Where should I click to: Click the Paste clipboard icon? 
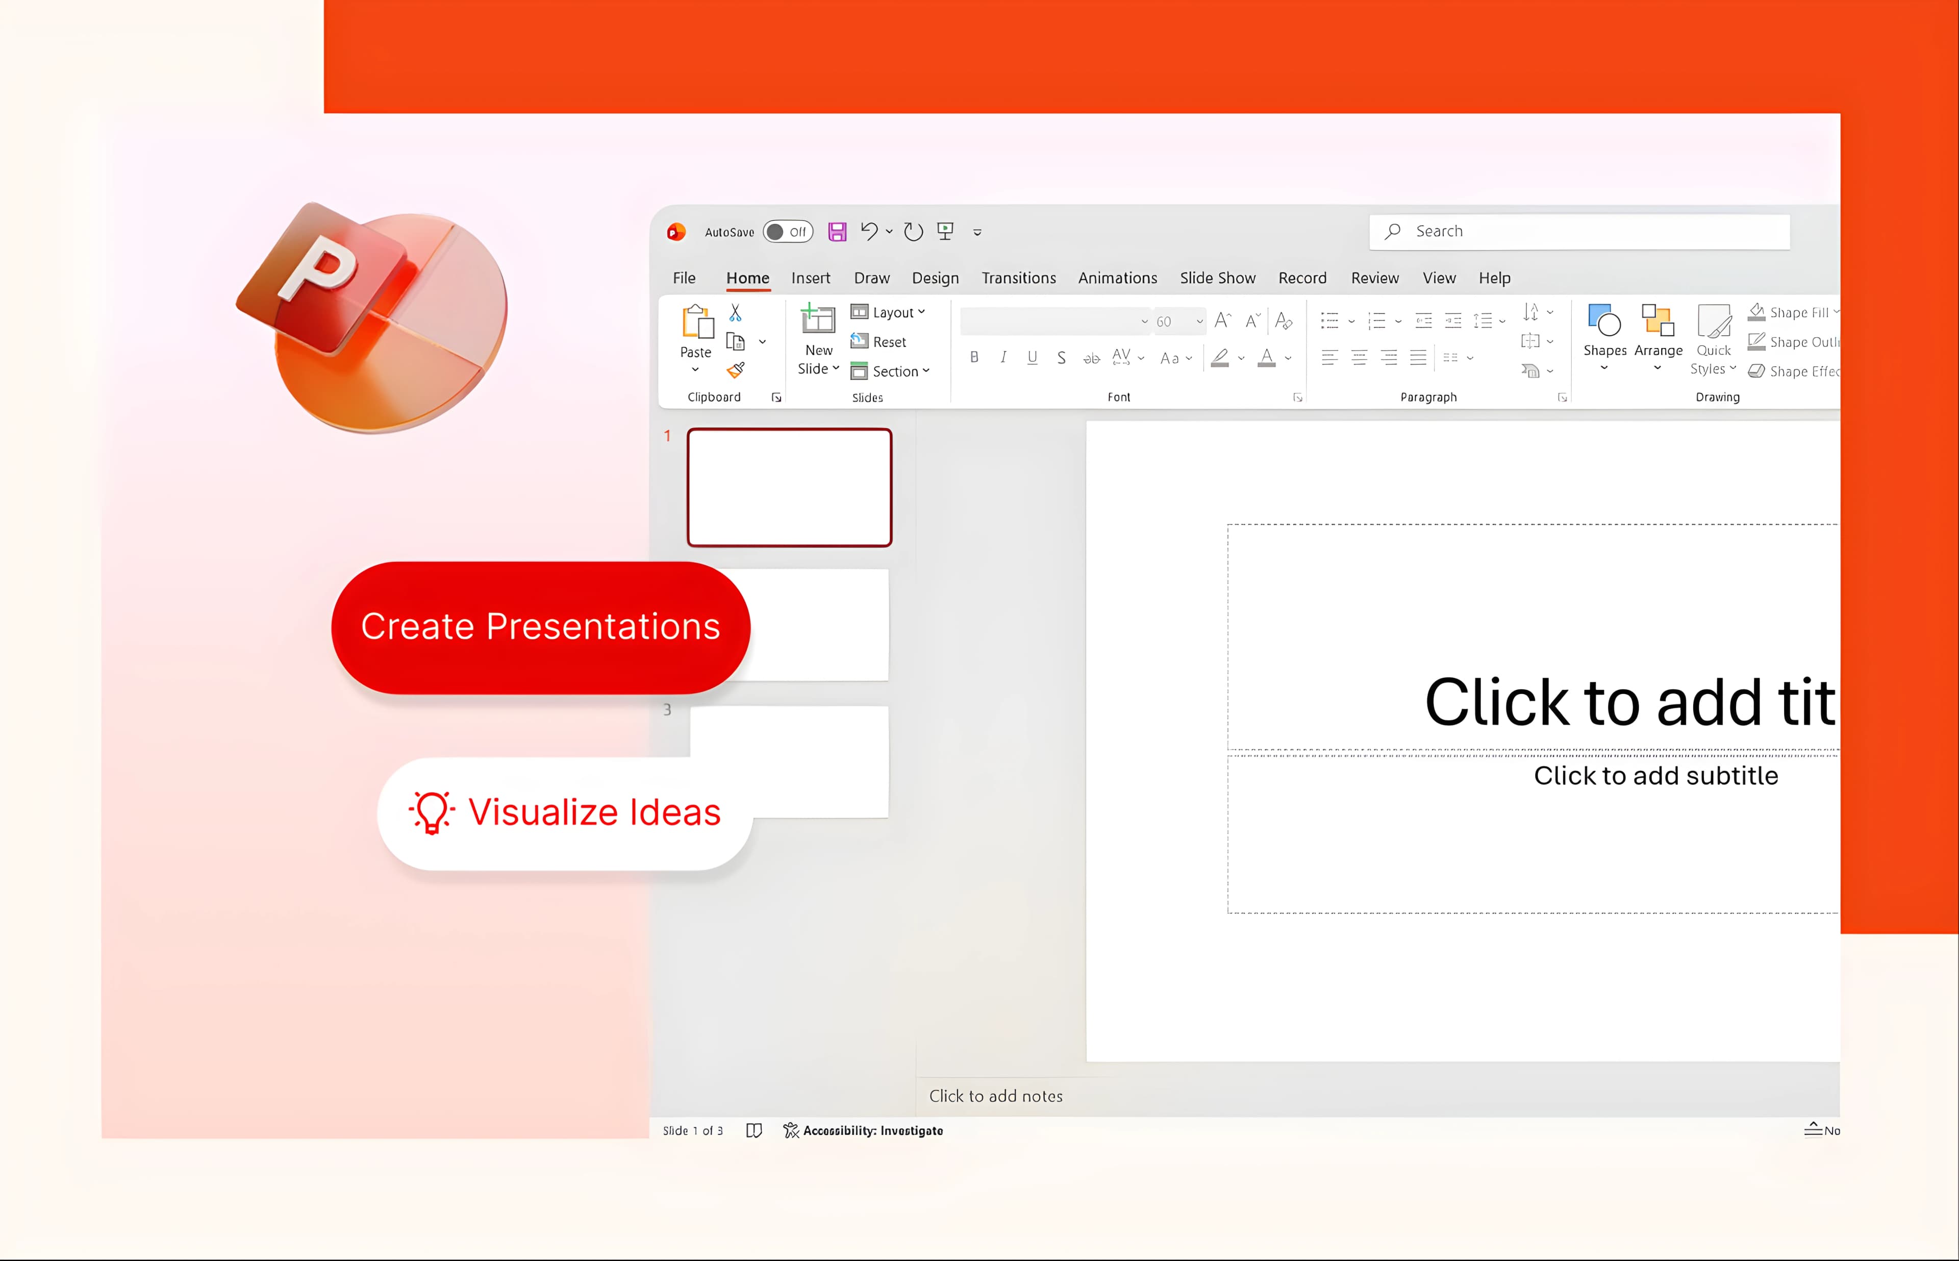(x=697, y=322)
